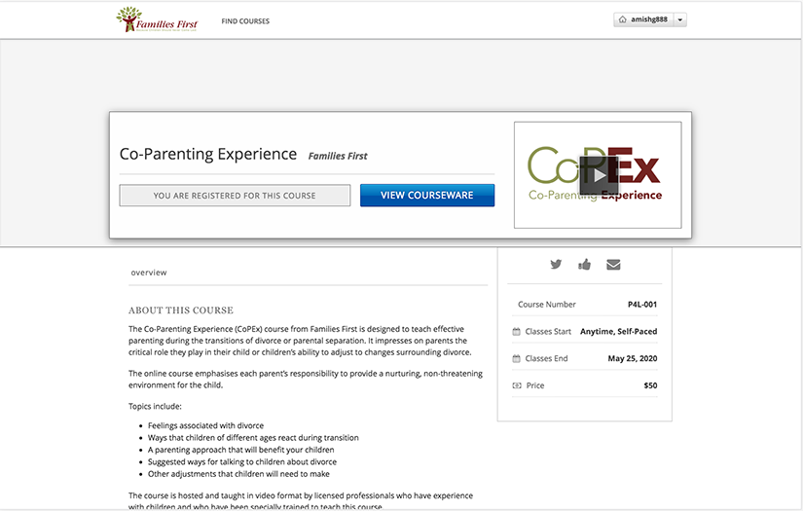The width and height of the screenshot is (803, 511).
Task: Click 'Other adjustments that children will need' bullet
Action: pos(238,474)
